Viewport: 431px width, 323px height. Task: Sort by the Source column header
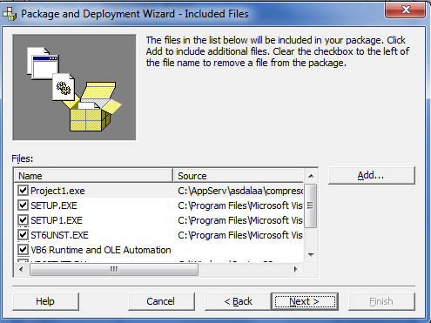[239, 176]
